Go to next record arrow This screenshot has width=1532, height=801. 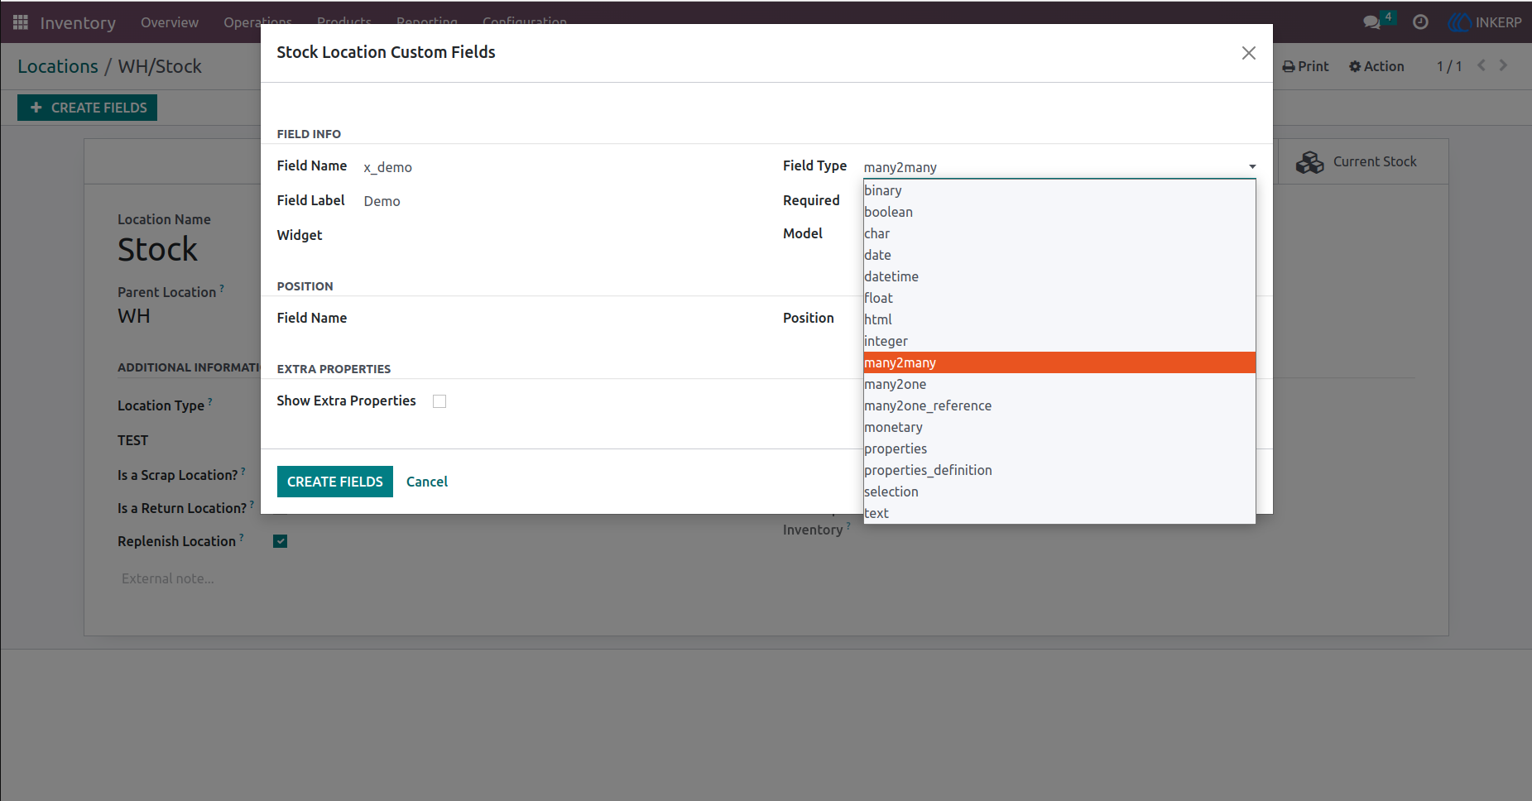pos(1503,65)
